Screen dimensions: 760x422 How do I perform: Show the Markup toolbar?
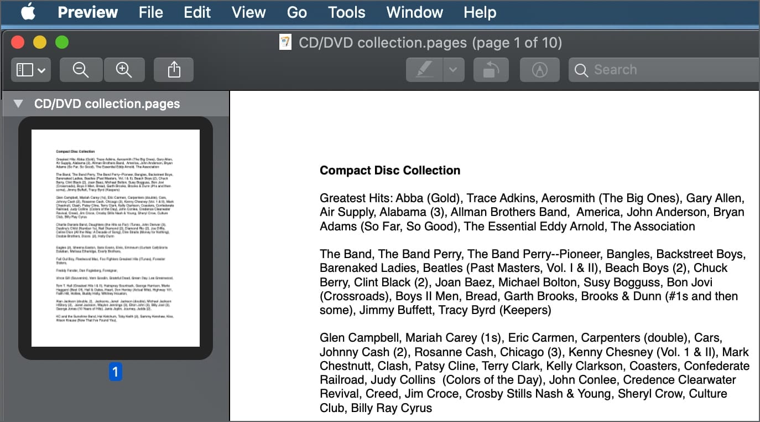point(539,70)
